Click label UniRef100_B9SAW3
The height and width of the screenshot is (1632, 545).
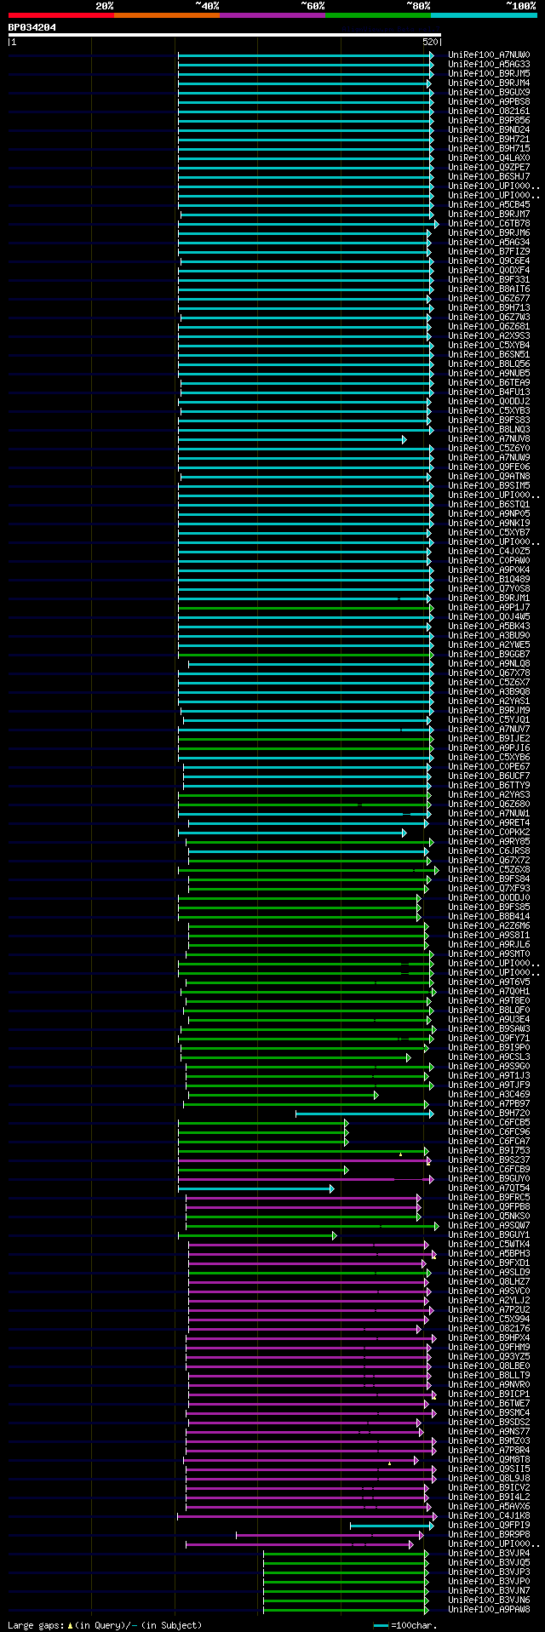coord(489,1029)
